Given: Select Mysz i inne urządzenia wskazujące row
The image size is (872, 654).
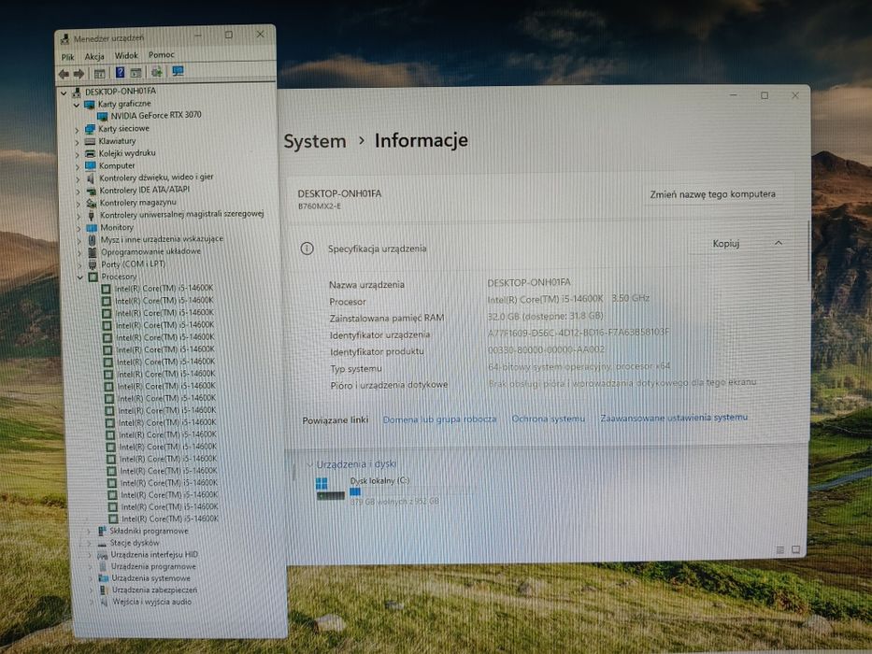Looking at the screenshot, I should [162, 239].
